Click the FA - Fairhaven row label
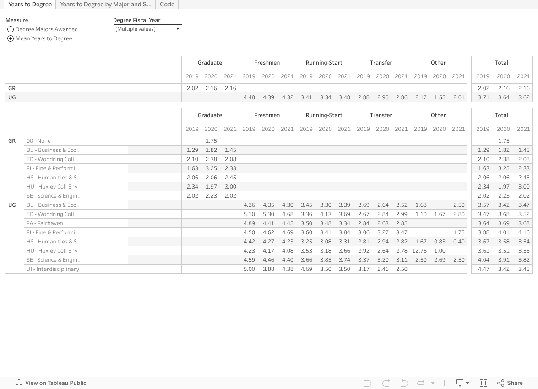 click(45, 223)
